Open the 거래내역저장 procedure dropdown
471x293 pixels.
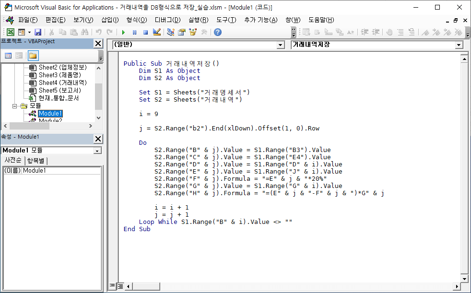(459, 45)
